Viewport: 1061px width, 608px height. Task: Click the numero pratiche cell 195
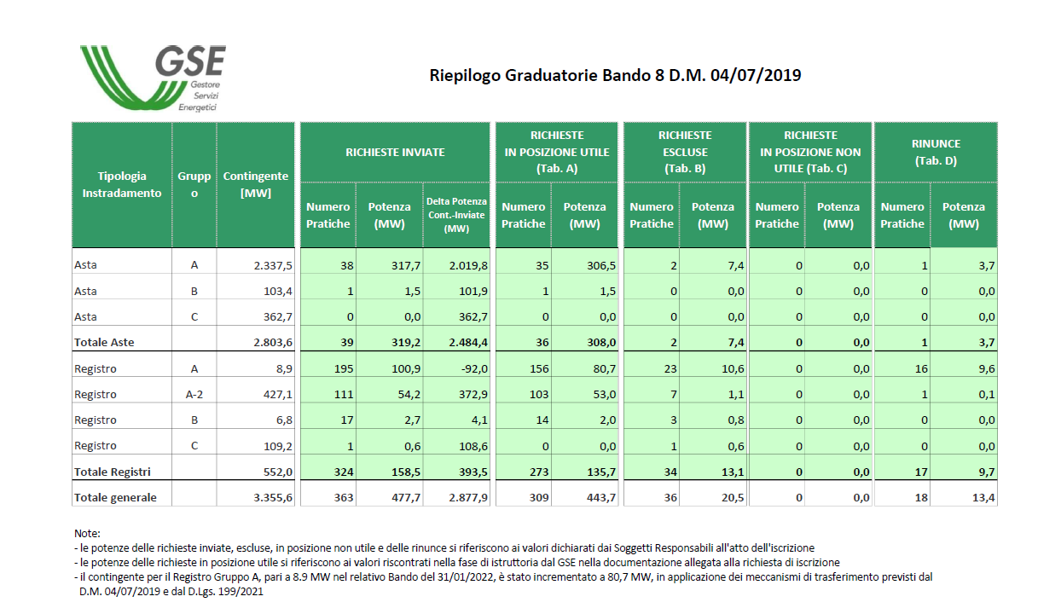pyautogui.click(x=344, y=368)
